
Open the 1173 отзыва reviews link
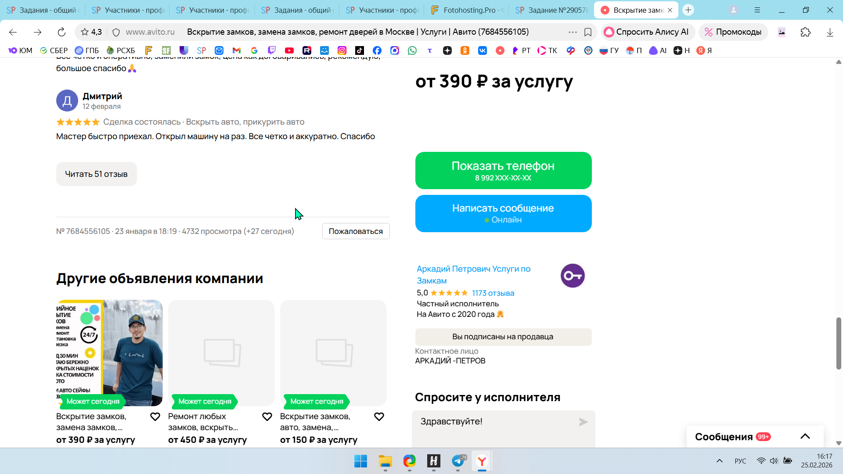pos(493,293)
